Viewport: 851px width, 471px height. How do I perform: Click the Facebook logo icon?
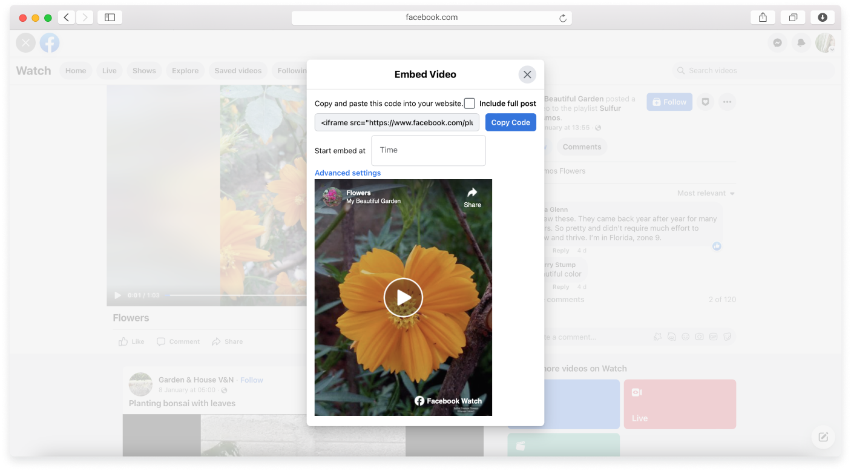tap(50, 43)
